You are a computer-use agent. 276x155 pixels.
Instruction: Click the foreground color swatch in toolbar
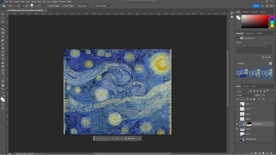(x=2, y=99)
